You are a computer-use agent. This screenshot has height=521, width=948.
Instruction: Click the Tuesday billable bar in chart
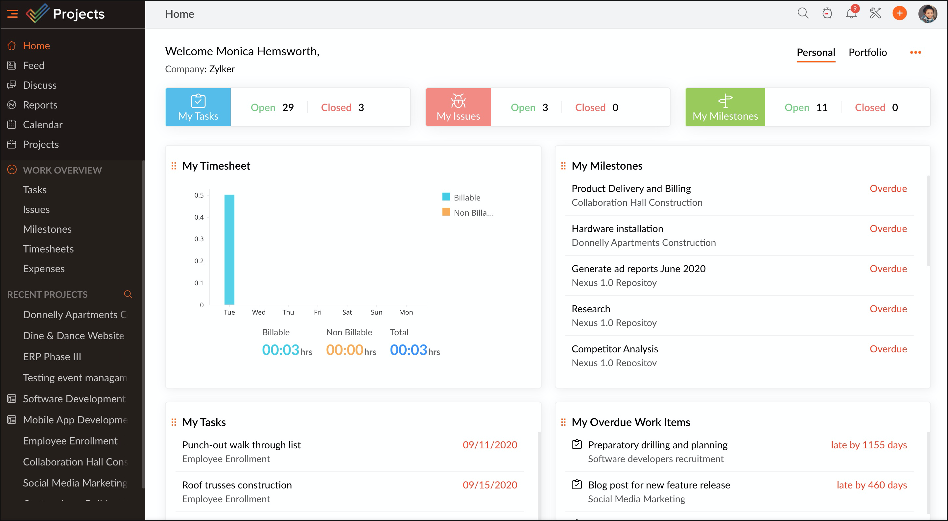229,250
